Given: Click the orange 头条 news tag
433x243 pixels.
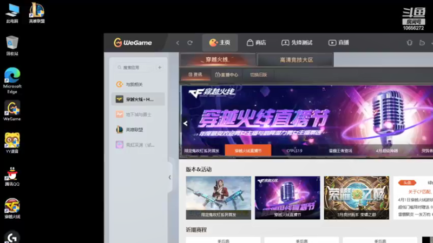Looking at the screenshot, I should click(407, 183).
